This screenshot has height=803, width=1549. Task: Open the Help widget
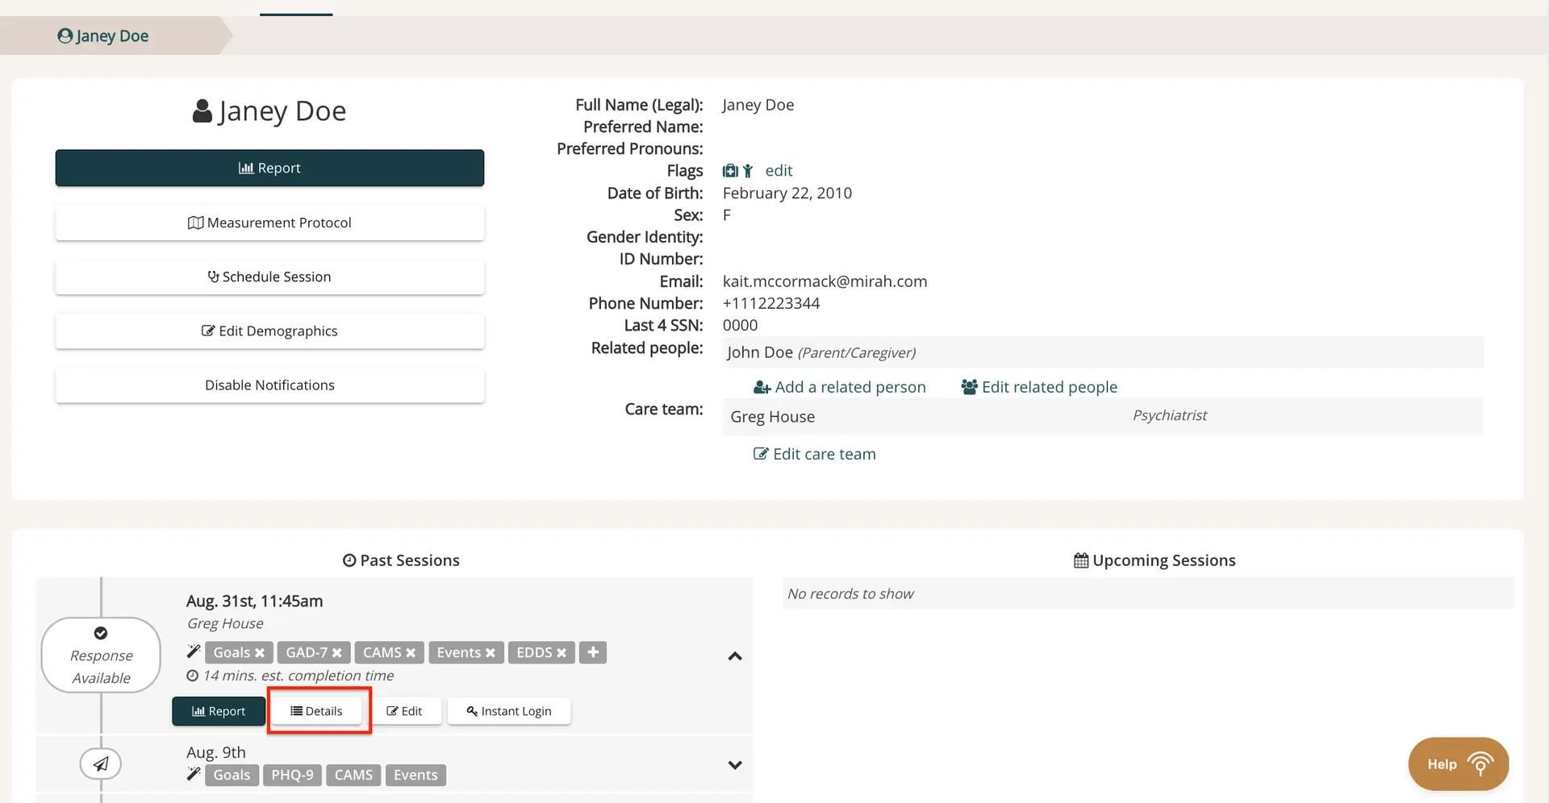(1457, 763)
